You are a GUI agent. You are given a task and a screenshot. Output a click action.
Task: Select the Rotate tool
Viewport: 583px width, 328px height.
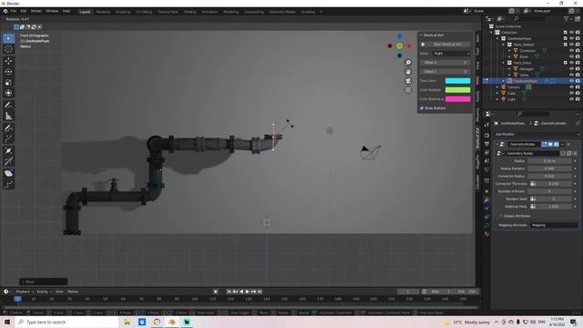(x=8, y=71)
